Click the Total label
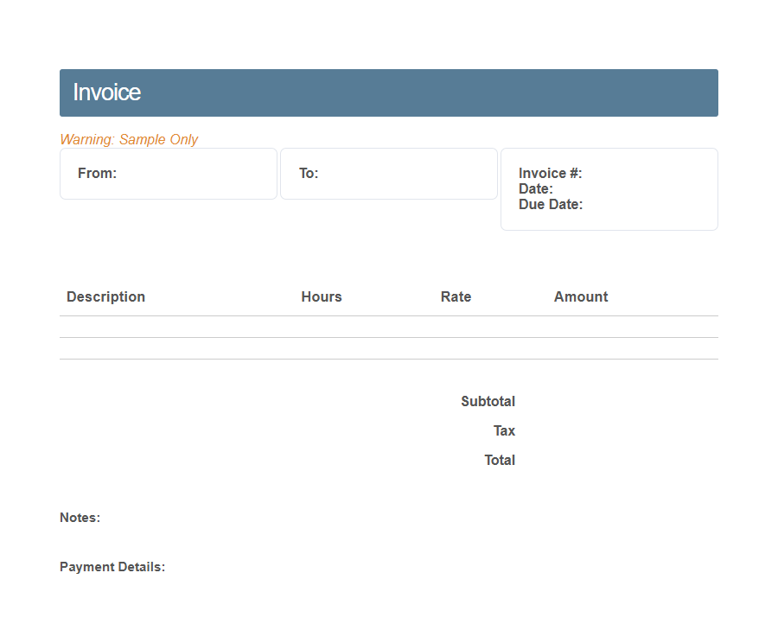 click(x=499, y=460)
